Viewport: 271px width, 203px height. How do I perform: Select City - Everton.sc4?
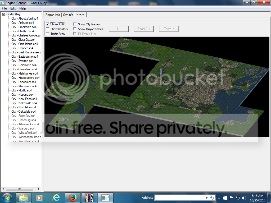(x=22, y=61)
